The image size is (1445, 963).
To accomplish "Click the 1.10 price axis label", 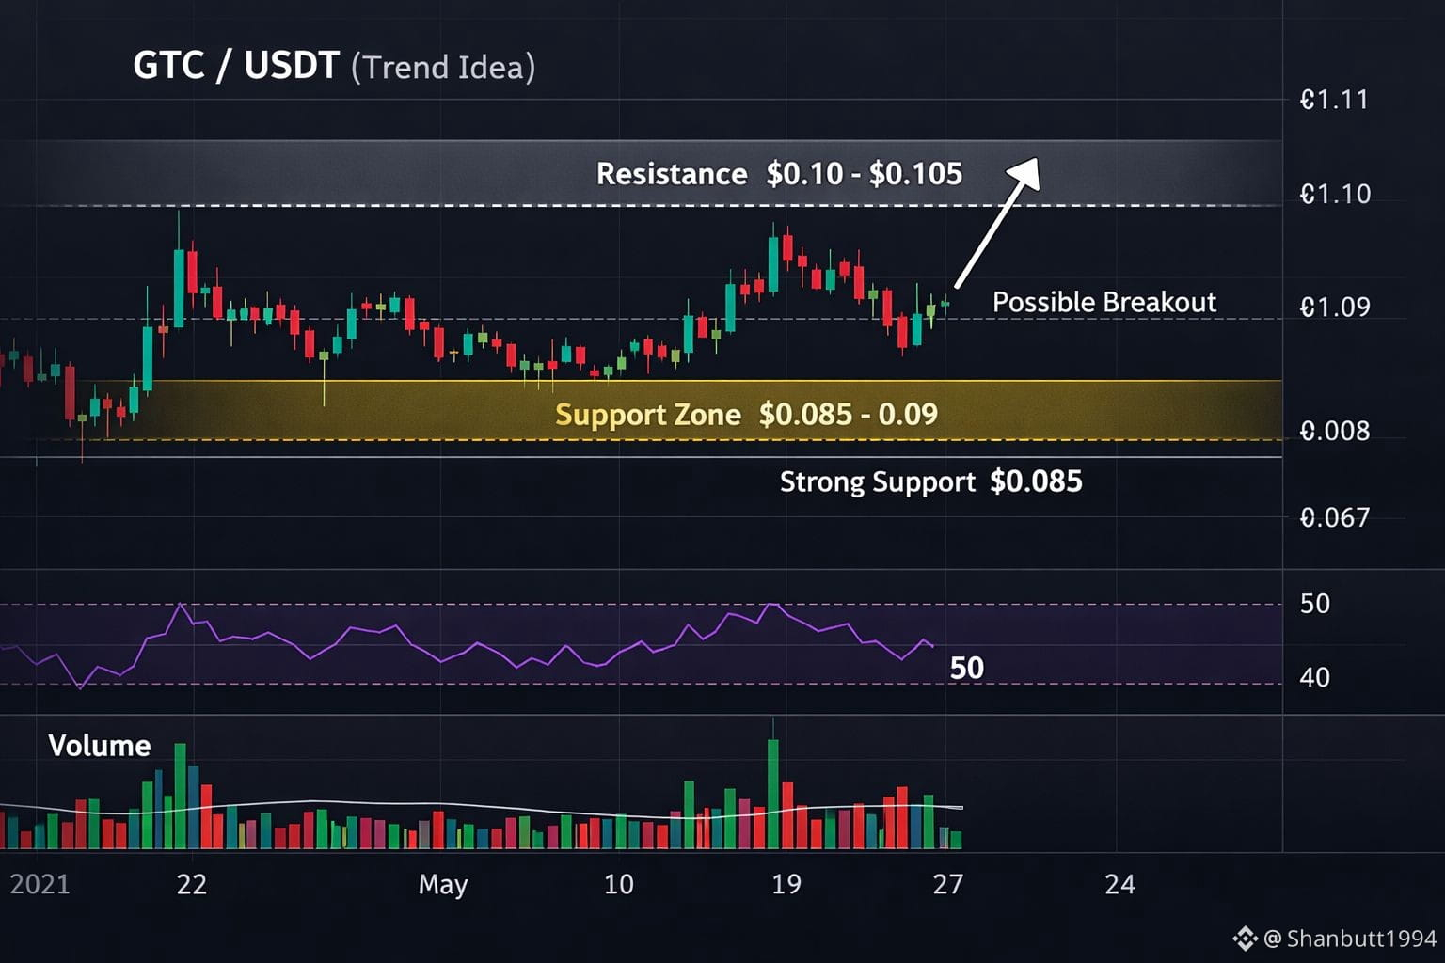I will (1335, 195).
